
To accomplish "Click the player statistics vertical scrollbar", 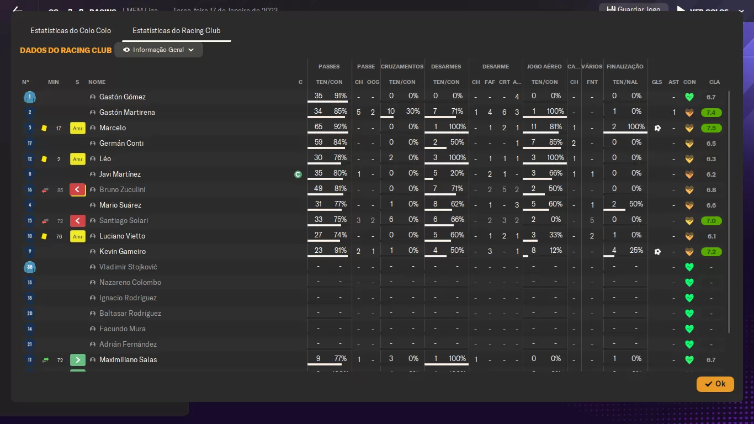I will (x=730, y=213).
